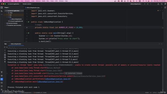Screen dimensions: 167x94
Task: Open the View menu
Action: 22,1
